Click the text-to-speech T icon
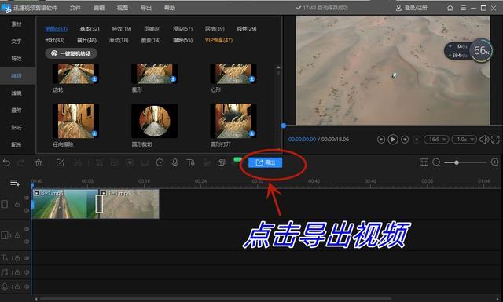Screen dimensions: 503x302 pyautogui.click(x=190, y=162)
